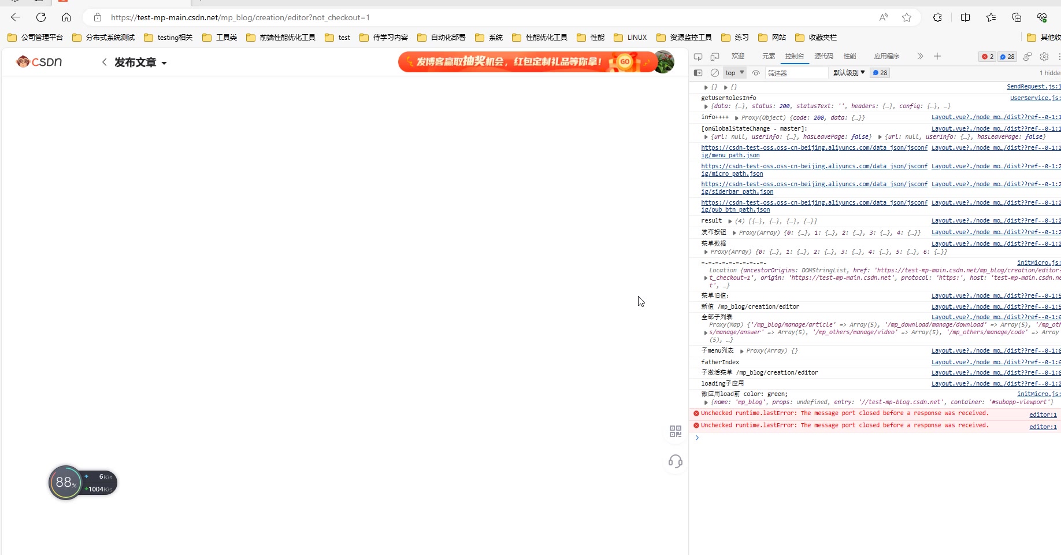Open the 默认级别 log level dropdown

point(848,73)
